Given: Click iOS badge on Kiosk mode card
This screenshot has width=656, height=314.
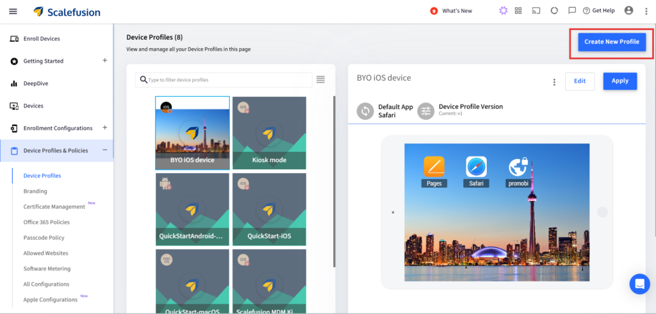Looking at the screenshot, I should (243, 108).
